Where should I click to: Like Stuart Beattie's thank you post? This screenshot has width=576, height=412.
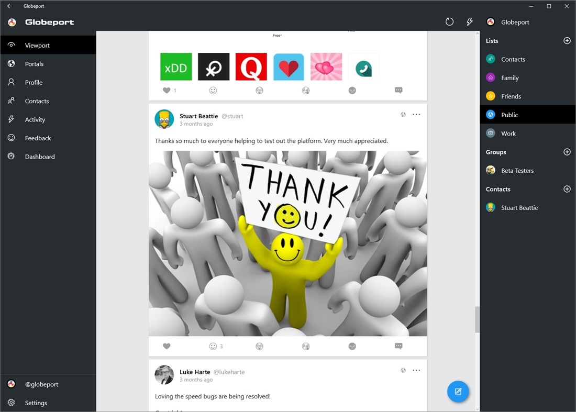[x=167, y=346]
